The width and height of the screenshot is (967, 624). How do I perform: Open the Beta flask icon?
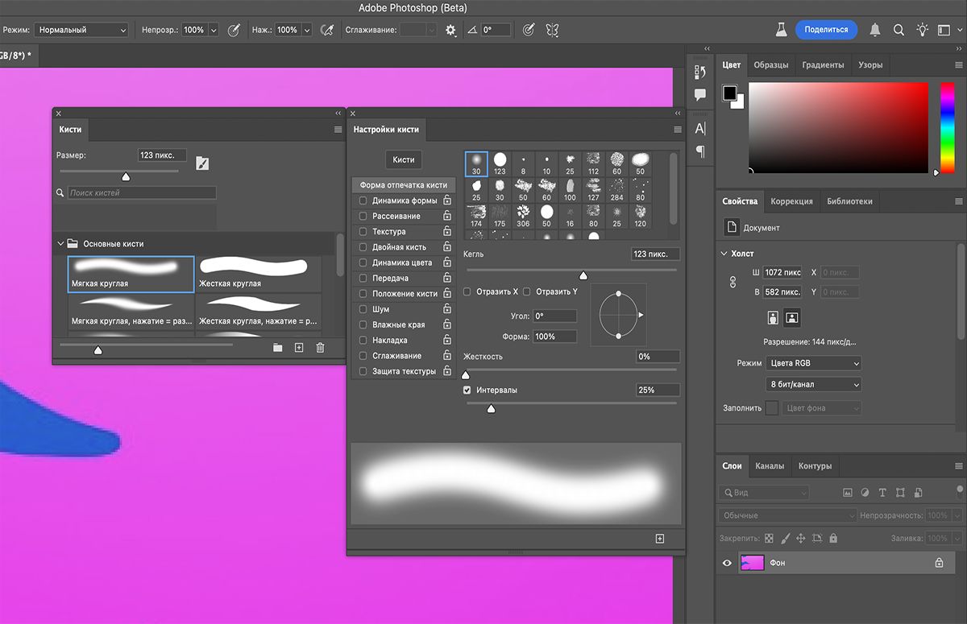(780, 30)
